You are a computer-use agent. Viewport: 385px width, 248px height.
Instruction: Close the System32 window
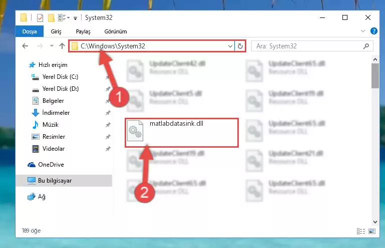pos(368,17)
